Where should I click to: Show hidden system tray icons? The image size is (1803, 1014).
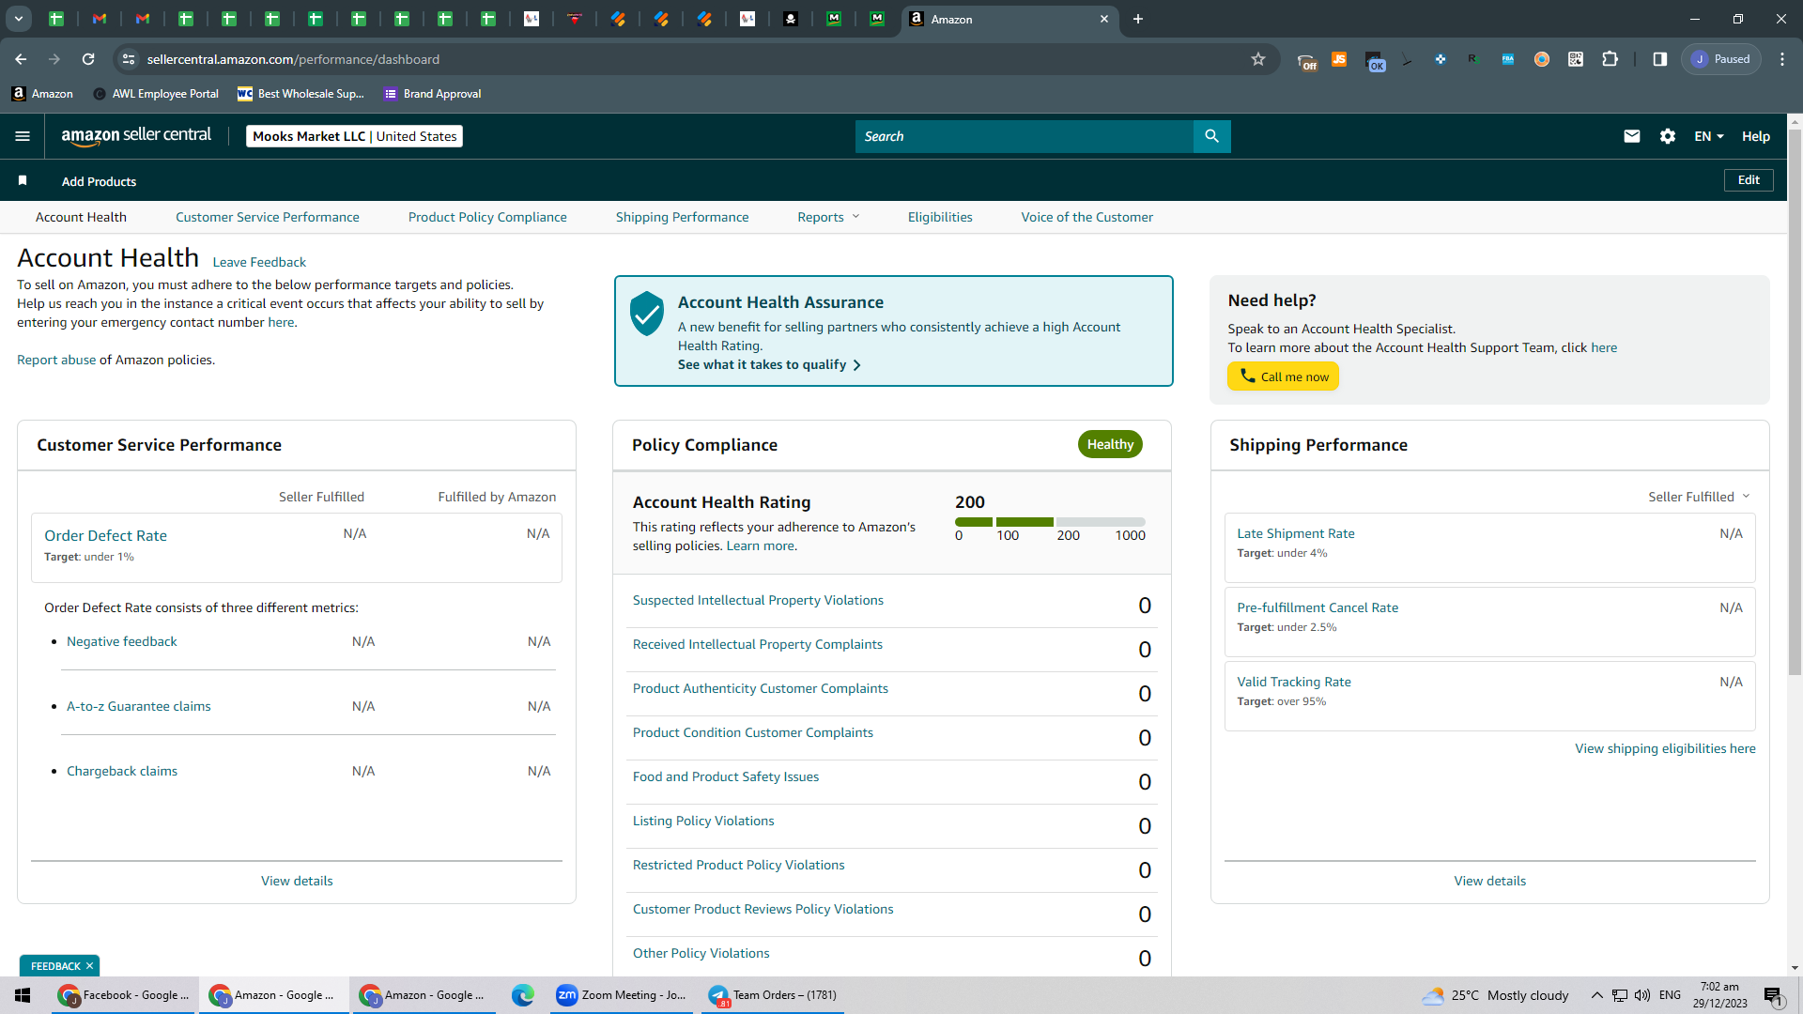[x=1596, y=995]
